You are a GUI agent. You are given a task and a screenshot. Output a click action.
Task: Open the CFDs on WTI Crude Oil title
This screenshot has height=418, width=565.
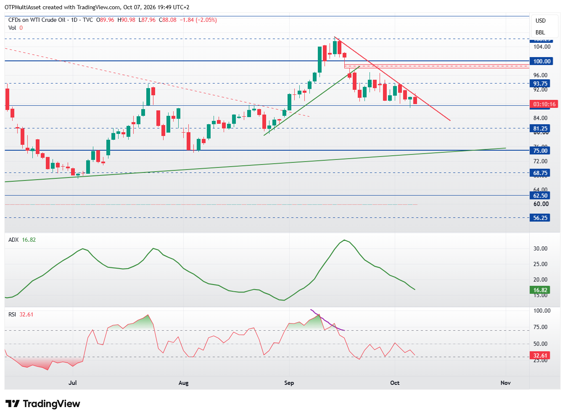37,20
